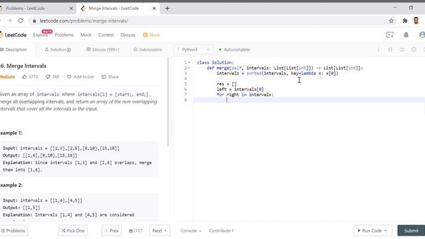Image resolution: width=425 pixels, height=239 pixels.
Task: Open the user account icon in header
Action: point(422,35)
